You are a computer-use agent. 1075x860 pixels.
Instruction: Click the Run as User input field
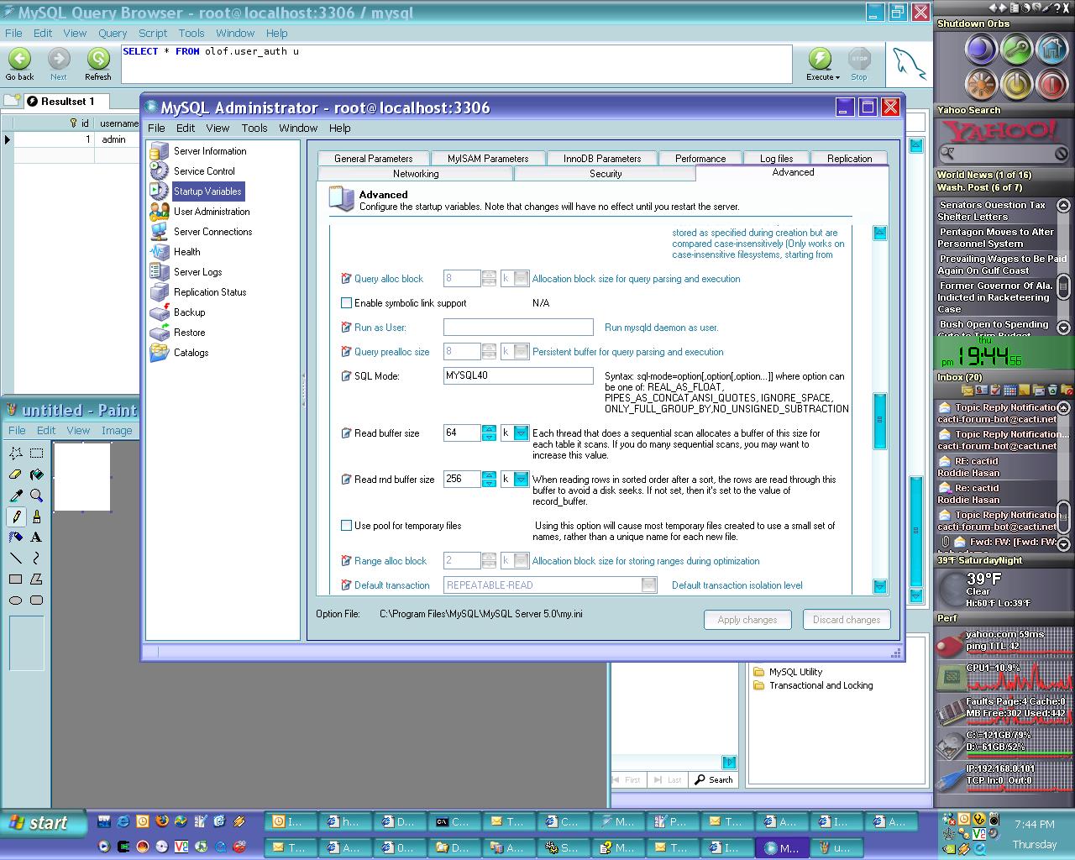point(518,328)
